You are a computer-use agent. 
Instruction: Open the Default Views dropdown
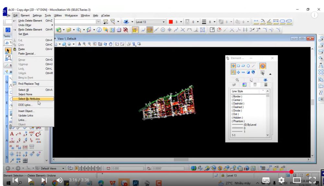63,168
